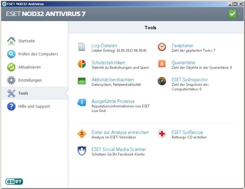The width and height of the screenshot is (245, 189).
Task: Open the Log-Dateien link
Action: coord(104,45)
